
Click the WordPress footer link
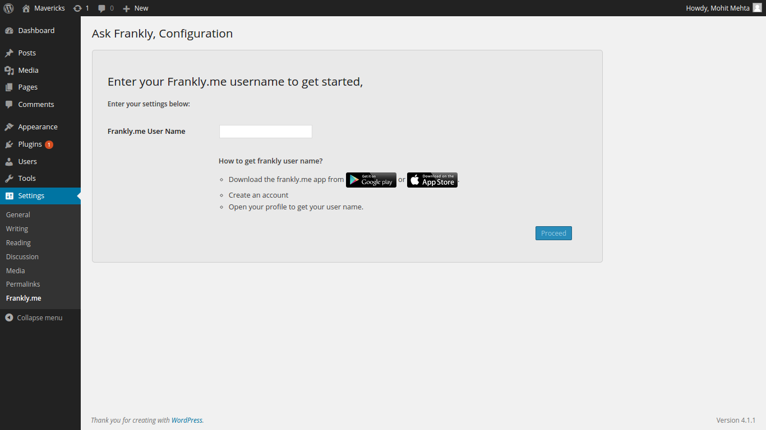187,420
